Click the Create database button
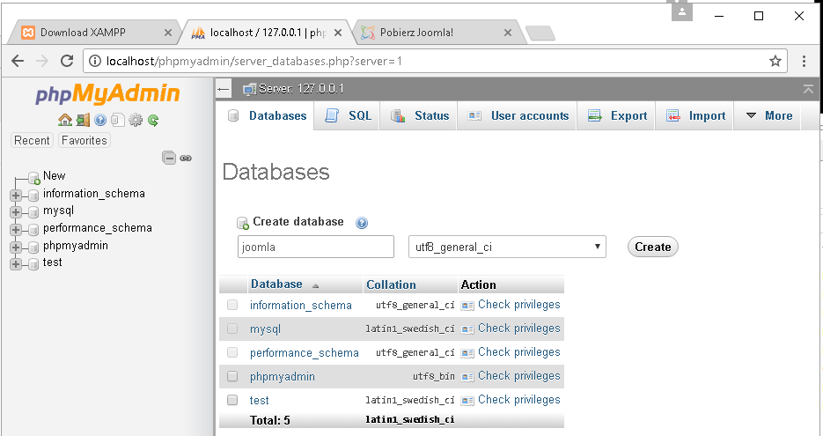 click(653, 247)
